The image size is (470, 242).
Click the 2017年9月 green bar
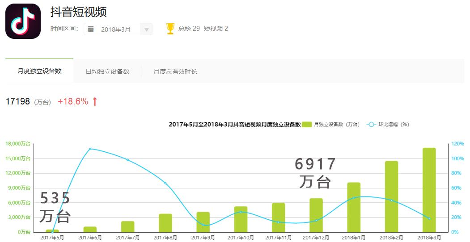(203, 222)
